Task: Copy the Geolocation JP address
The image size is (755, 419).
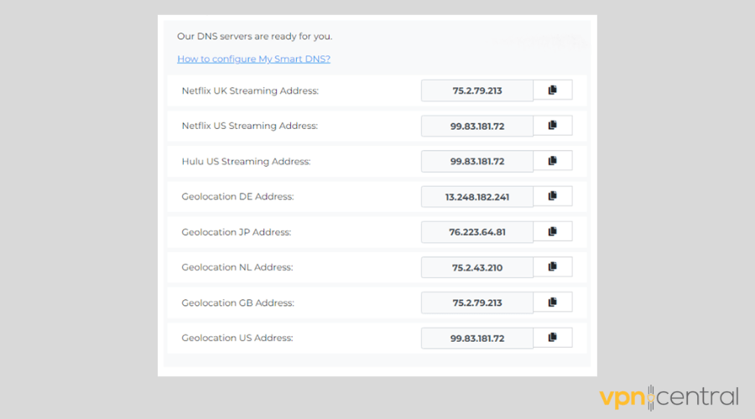Action: point(552,231)
